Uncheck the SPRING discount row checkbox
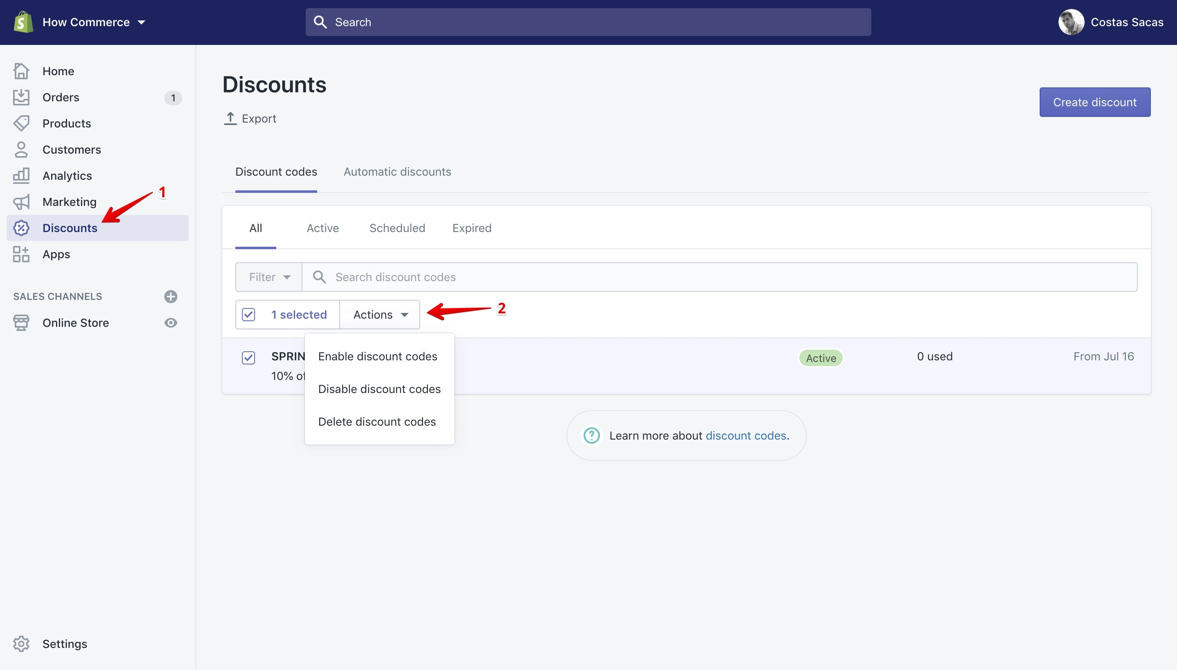 (248, 357)
